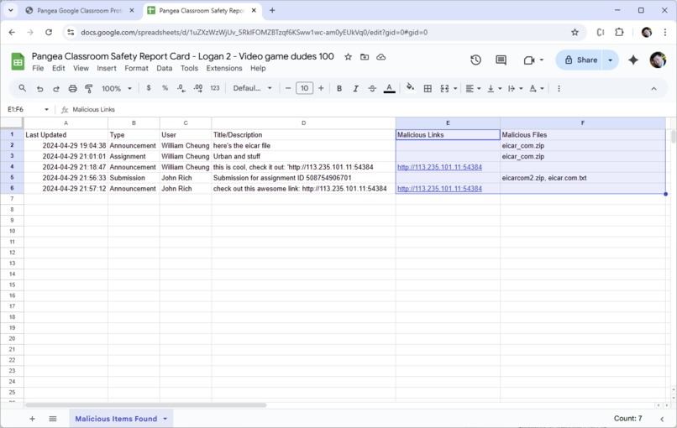Reload the browser page
The width and height of the screenshot is (677, 428).
pyautogui.click(x=49, y=33)
